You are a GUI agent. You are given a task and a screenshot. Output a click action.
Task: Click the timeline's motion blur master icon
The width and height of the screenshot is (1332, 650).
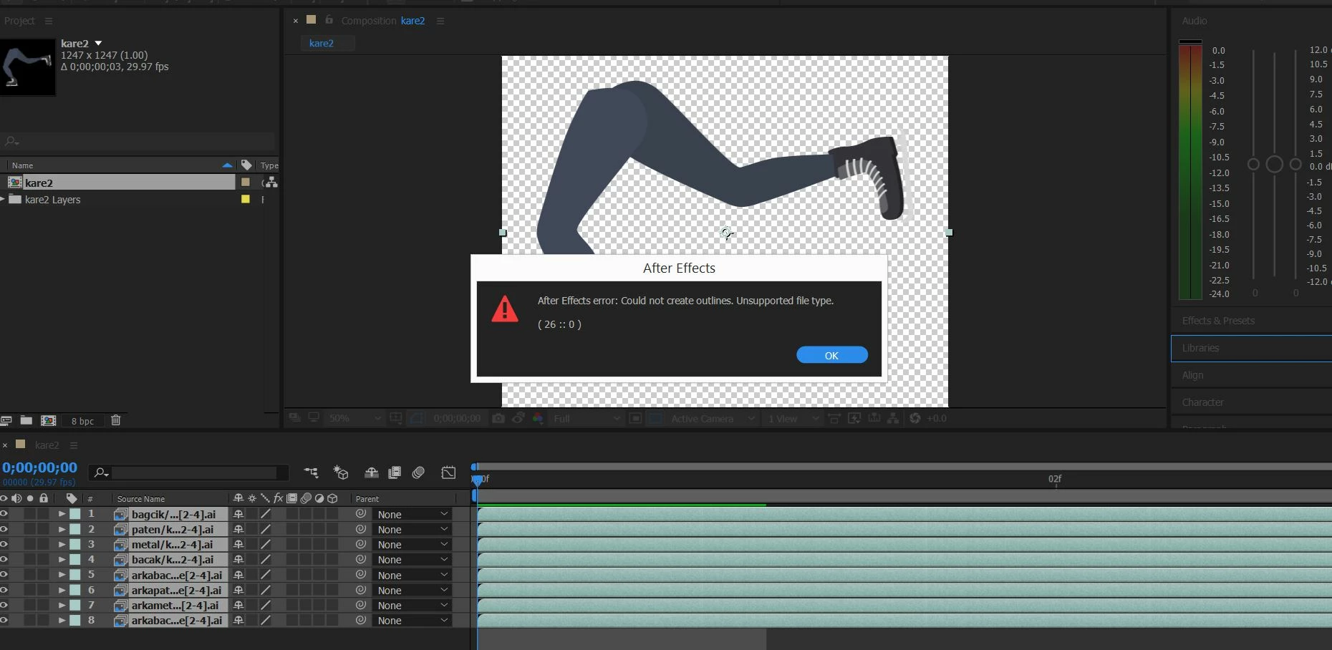pyautogui.click(x=419, y=472)
